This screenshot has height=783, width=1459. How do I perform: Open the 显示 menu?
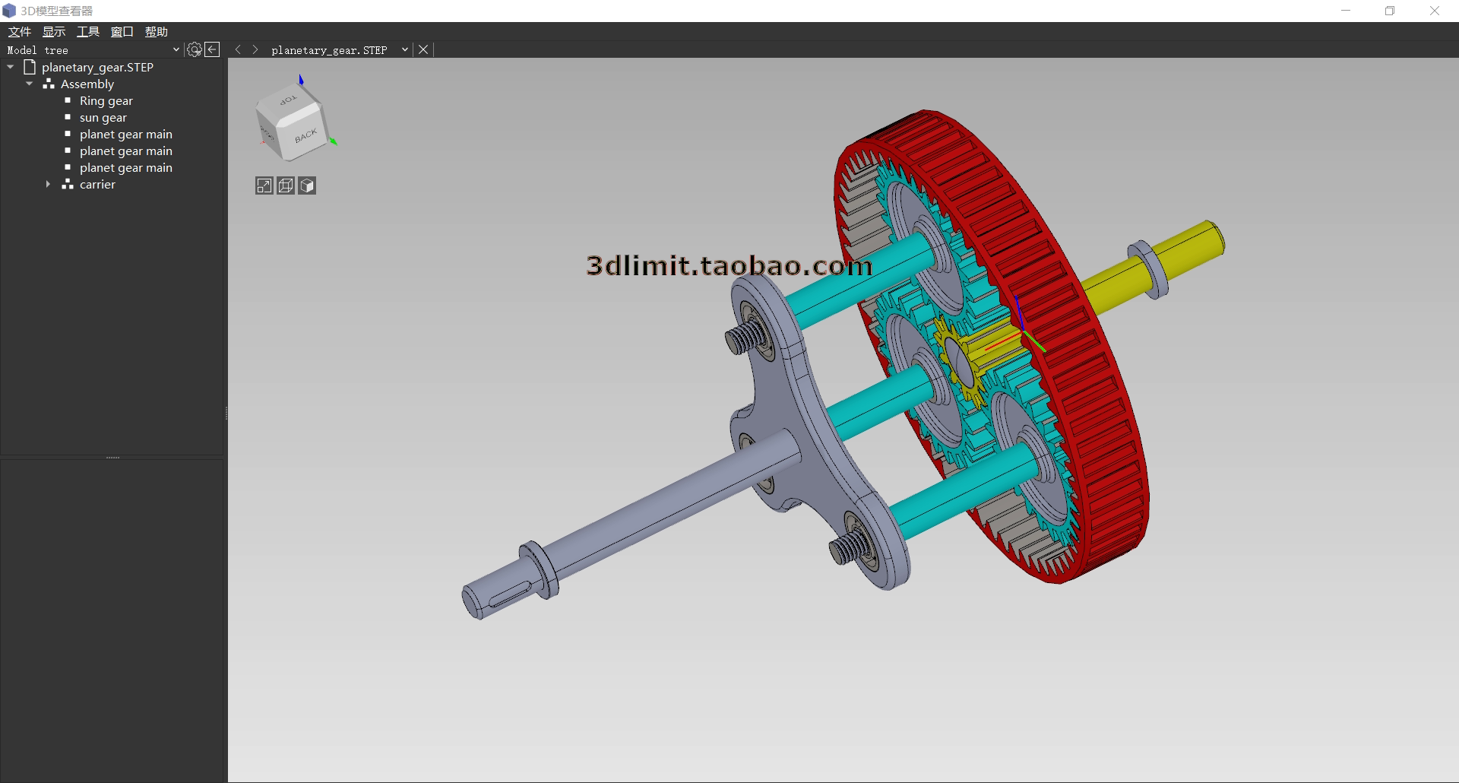pyautogui.click(x=54, y=31)
